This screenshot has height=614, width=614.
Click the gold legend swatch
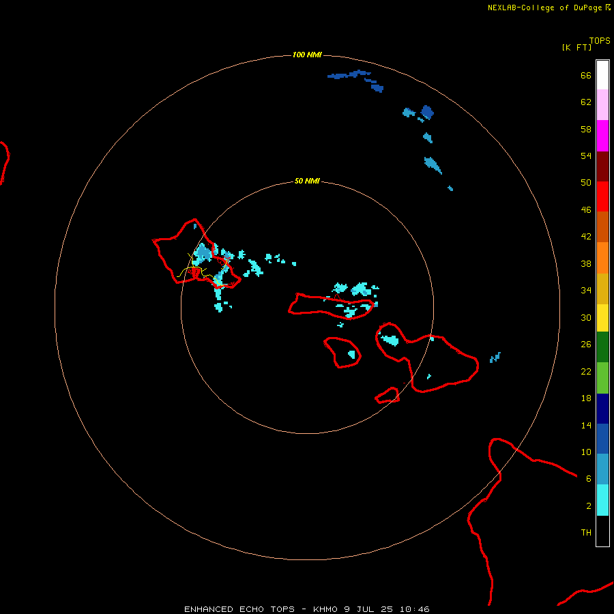coord(602,289)
